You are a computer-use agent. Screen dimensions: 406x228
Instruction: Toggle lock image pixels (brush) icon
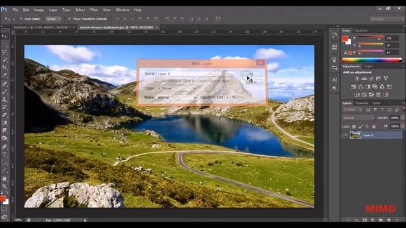(360, 127)
